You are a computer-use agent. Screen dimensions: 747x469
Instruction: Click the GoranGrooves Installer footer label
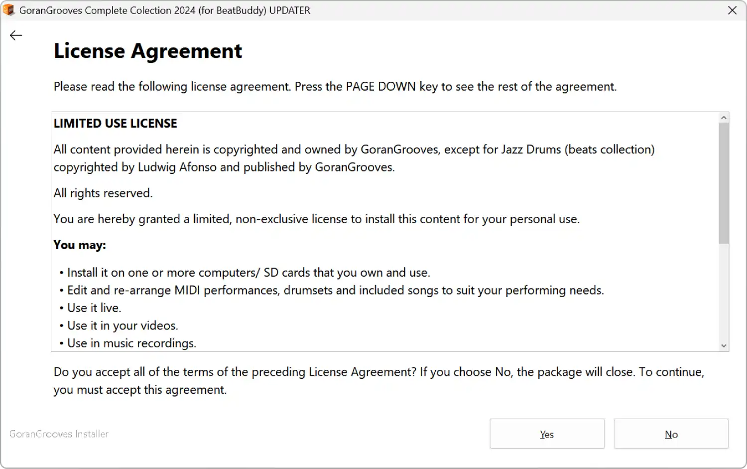coord(59,434)
